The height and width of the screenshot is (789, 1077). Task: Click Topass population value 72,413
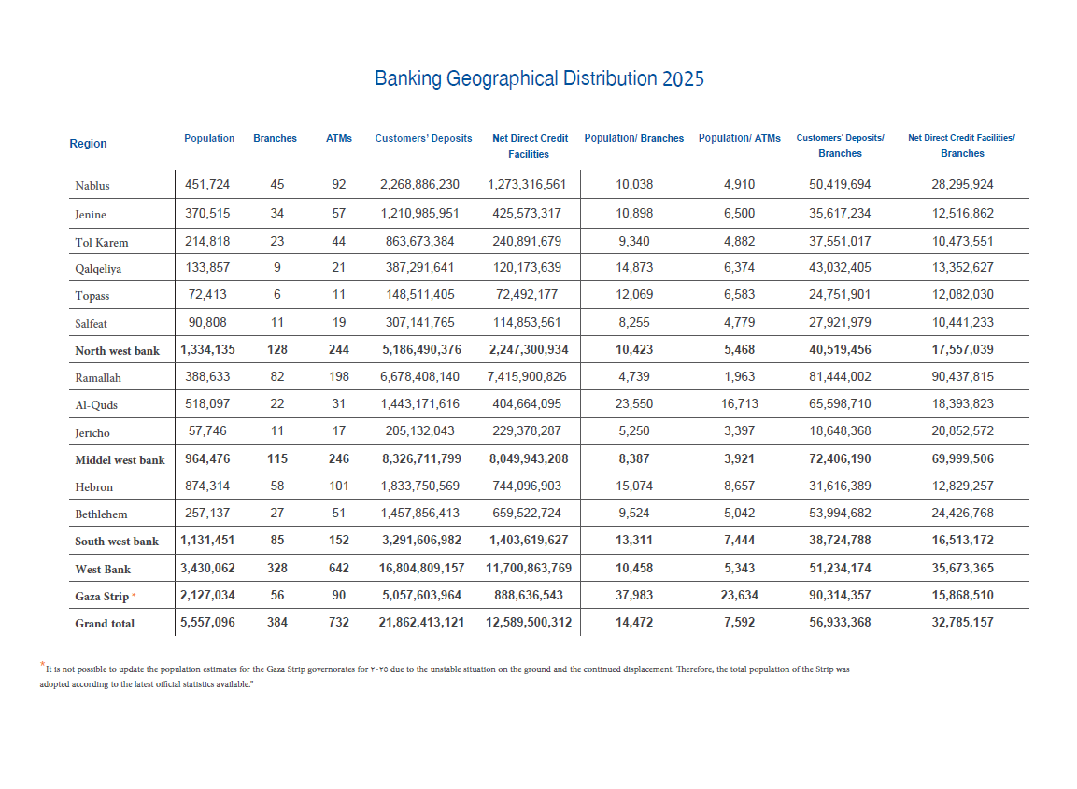pos(207,294)
